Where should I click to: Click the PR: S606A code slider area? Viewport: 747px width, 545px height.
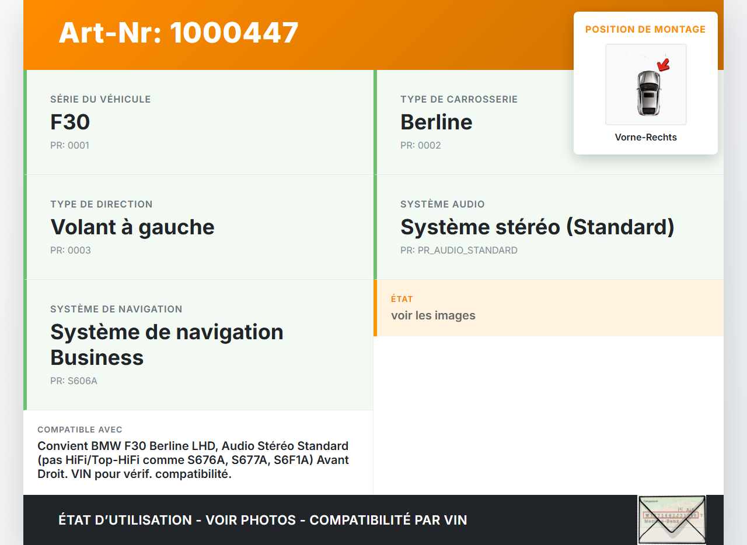click(x=74, y=381)
